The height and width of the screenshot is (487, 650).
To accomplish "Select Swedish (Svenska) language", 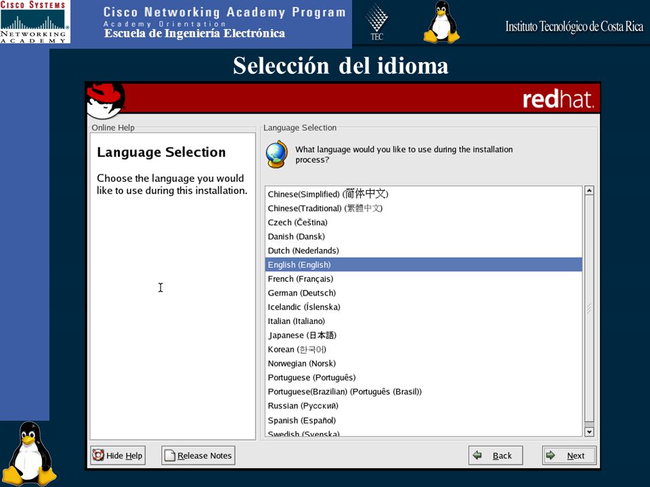I will coord(423,433).
